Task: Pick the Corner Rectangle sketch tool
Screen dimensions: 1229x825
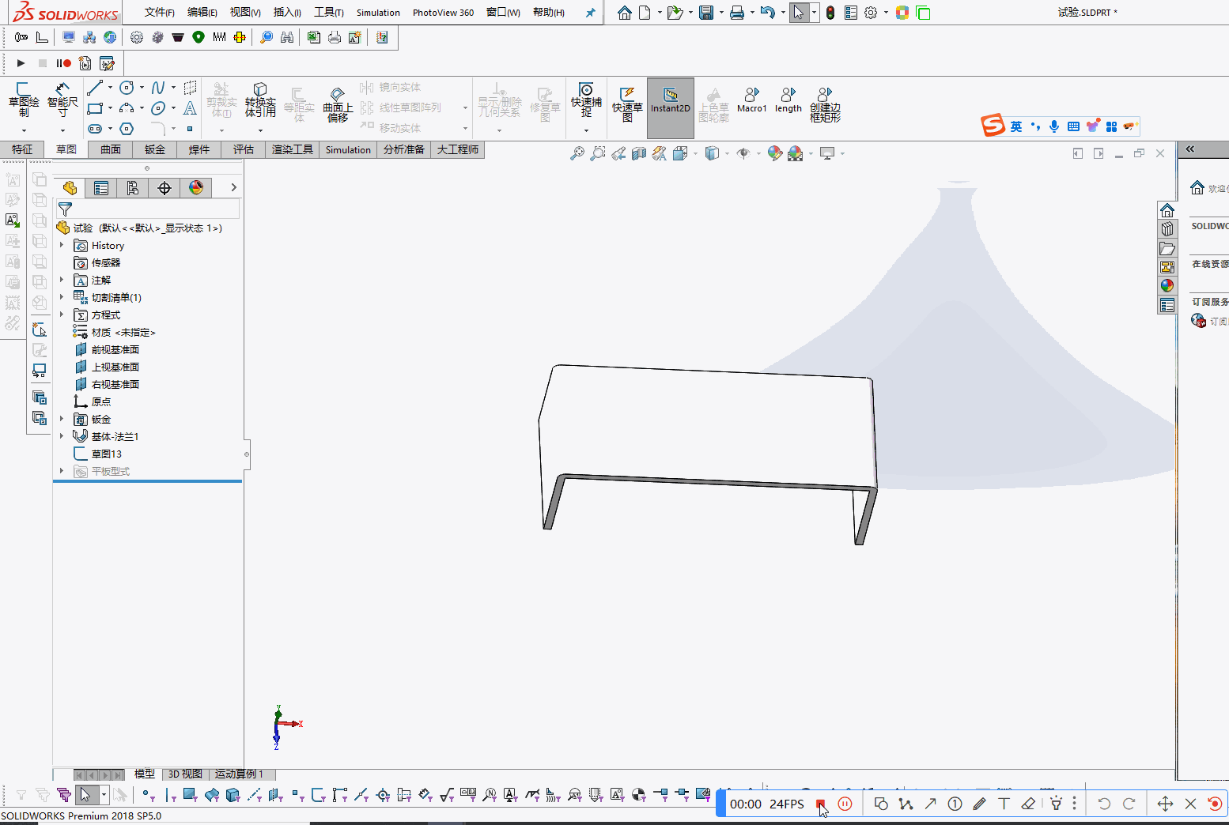Action: click(x=96, y=108)
